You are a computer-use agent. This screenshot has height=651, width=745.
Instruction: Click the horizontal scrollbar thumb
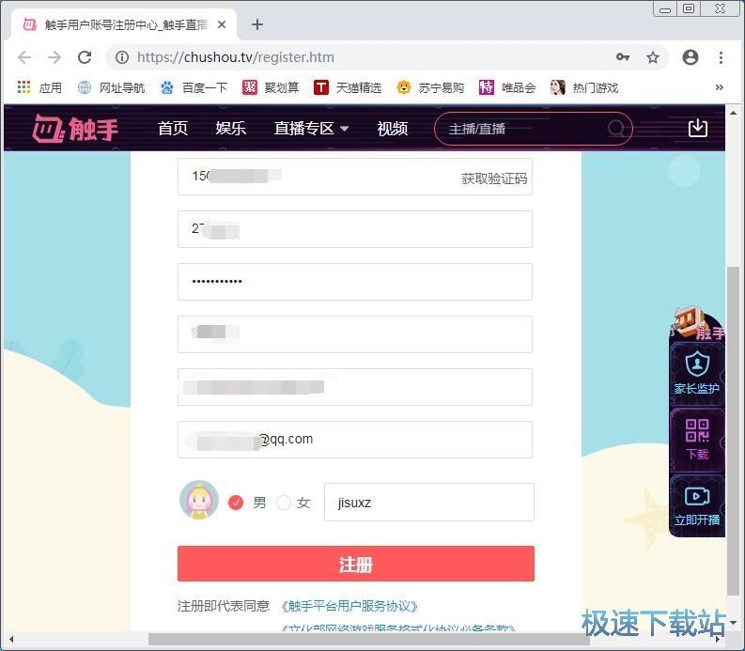click(x=369, y=639)
